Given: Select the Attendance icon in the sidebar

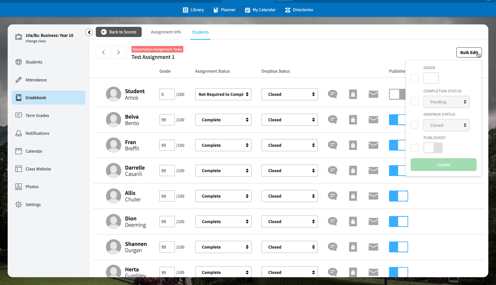Looking at the screenshot, I should 36,80.
